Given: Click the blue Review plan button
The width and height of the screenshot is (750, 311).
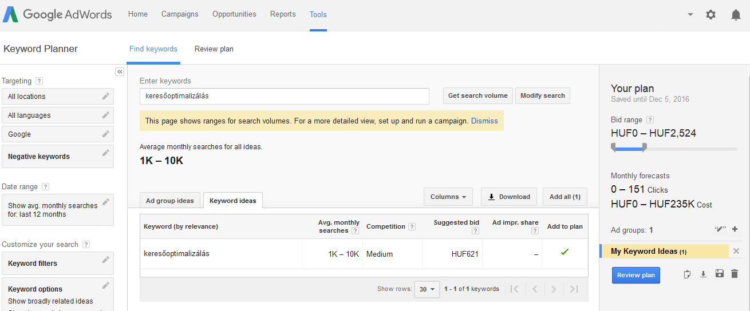Looking at the screenshot, I should 636,275.
